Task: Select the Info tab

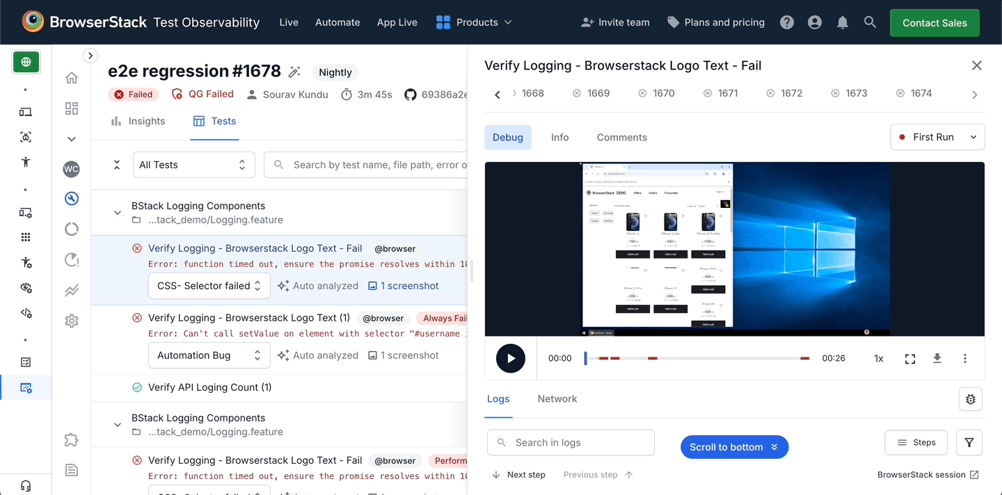Action: (559, 138)
